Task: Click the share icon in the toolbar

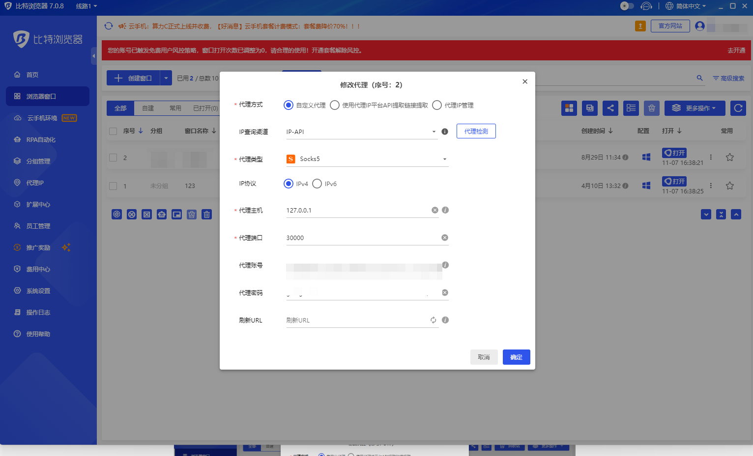Action: 610,108
